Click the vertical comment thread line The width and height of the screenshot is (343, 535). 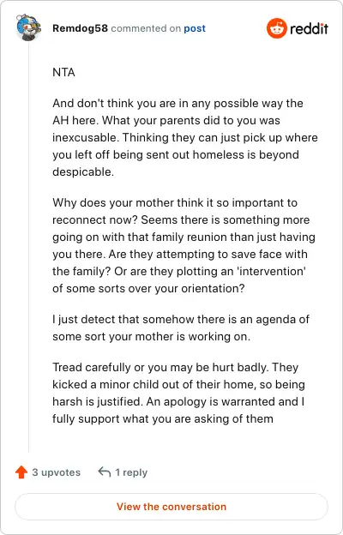point(28,248)
